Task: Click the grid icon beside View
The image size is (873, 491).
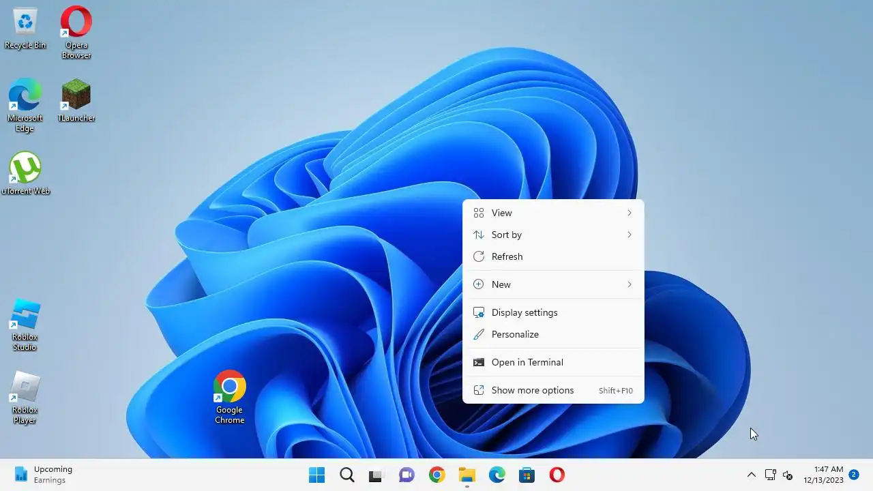Action: (x=479, y=213)
